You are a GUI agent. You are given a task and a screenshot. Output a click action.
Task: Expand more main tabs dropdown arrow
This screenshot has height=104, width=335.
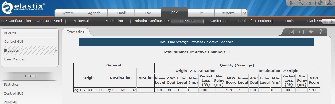(244, 13)
